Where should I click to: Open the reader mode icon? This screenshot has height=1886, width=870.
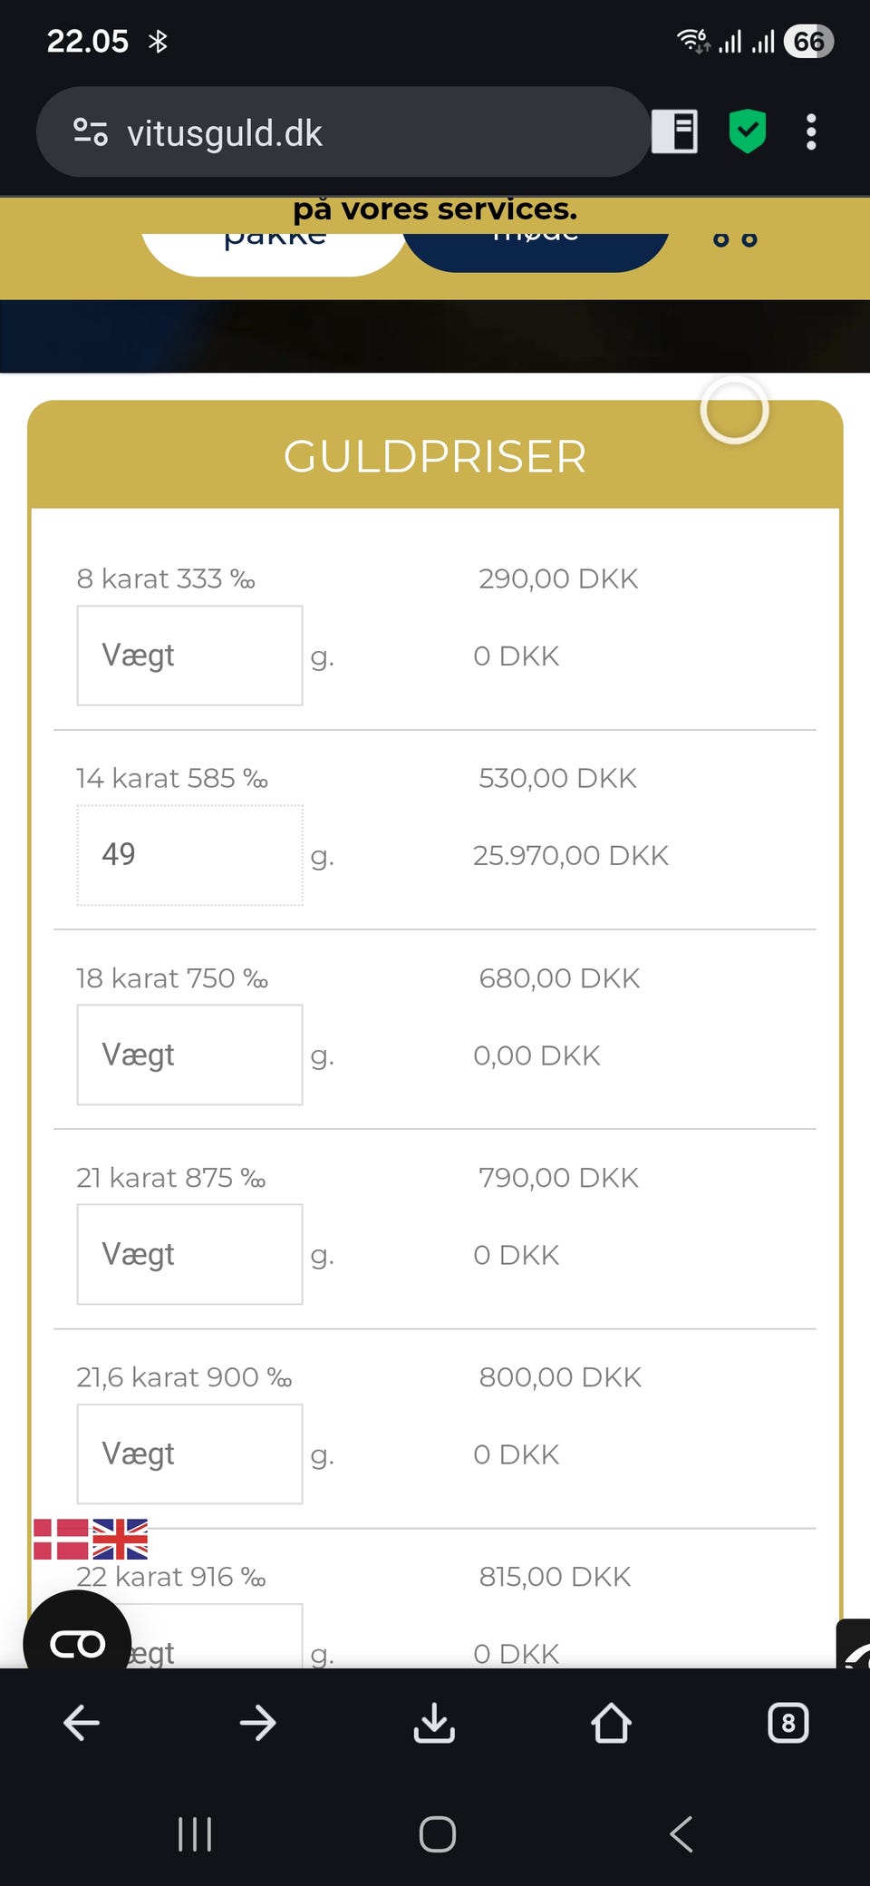(x=674, y=132)
